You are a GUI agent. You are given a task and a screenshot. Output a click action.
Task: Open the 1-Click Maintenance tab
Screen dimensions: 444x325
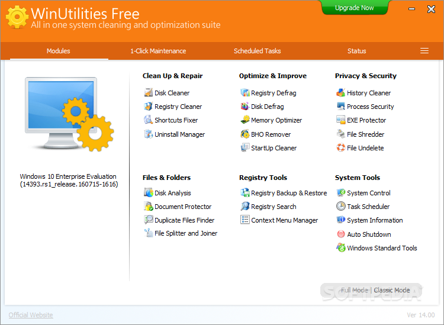[x=158, y=51]
